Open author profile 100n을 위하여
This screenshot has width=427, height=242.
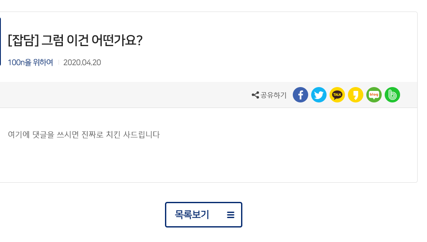[x=30, y=62]
